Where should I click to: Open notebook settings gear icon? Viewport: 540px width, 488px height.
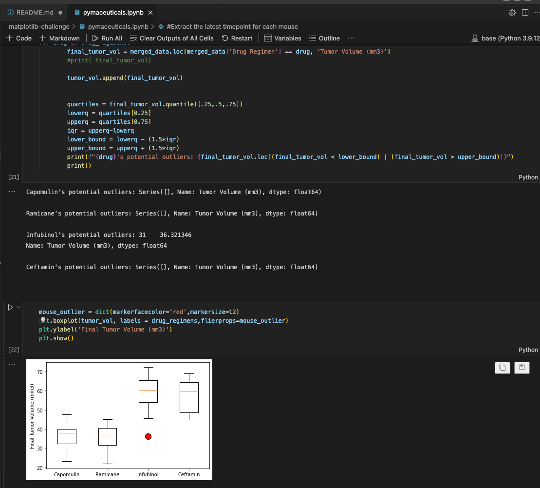[512, 13]
